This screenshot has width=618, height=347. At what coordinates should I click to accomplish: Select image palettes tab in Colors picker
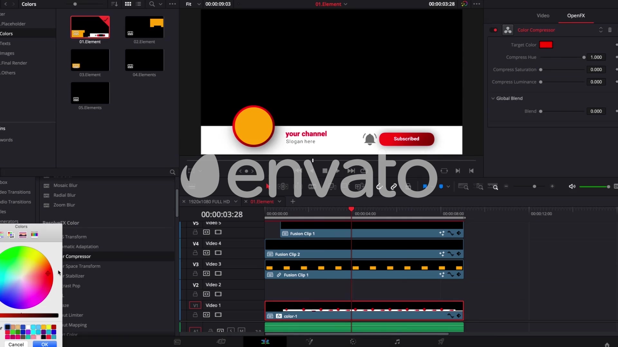tap(23, 235)
